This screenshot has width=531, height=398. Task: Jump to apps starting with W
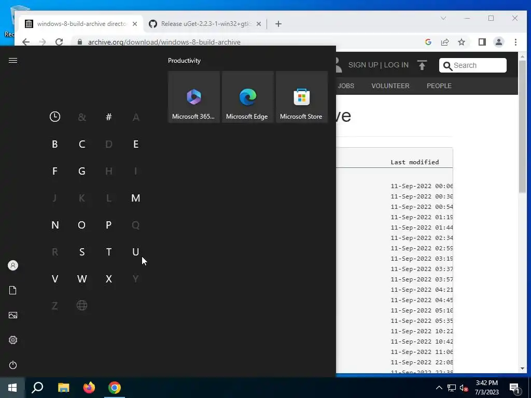pyautogui.click(x=82, y=279)
